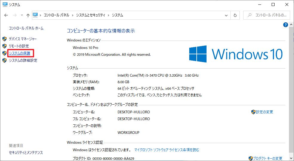Viewport: 294px width, 161px height.
Task: Click the Intel Core i5-3470 processor value
Action: point(158,75)
